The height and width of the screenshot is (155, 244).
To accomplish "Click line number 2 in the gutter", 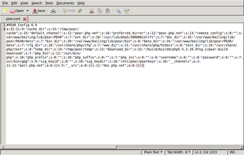I will click(4, 29).
